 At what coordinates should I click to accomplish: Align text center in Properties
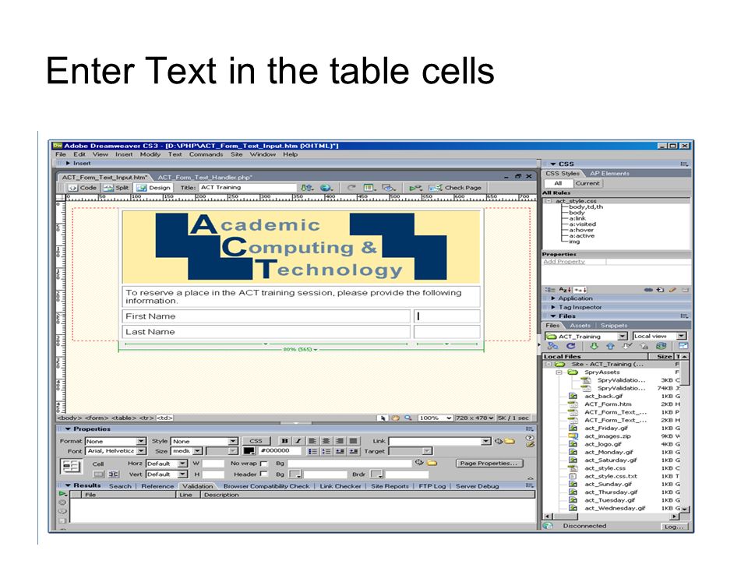[x=326, y=441]
